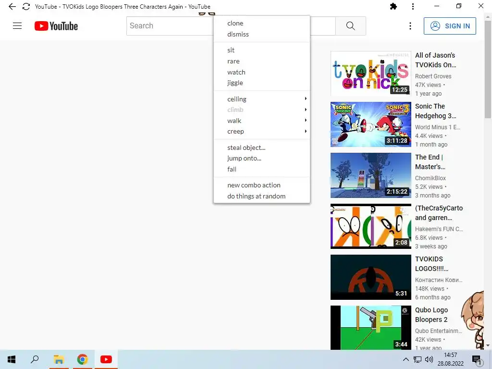The width and height of the screenshot is (492, 369).
Task: Reload the page with the refresh icon
Action: [x=26, y=6]
